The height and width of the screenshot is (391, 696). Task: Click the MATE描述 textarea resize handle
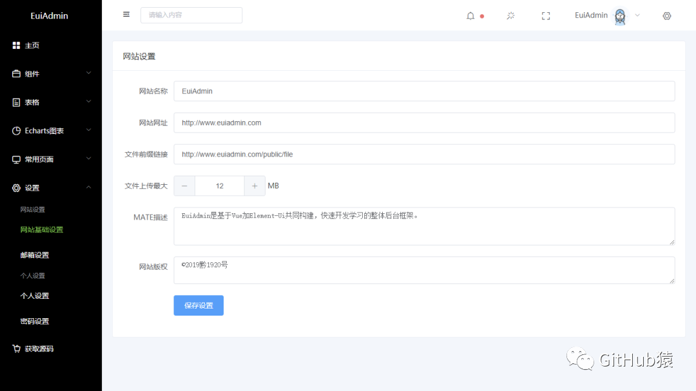672,242
